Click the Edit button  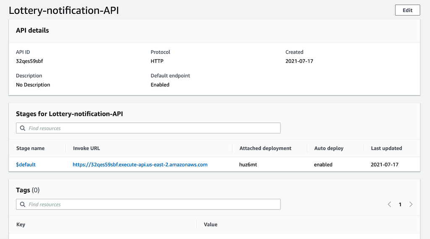pyautogui.click(x=407, y=10)
